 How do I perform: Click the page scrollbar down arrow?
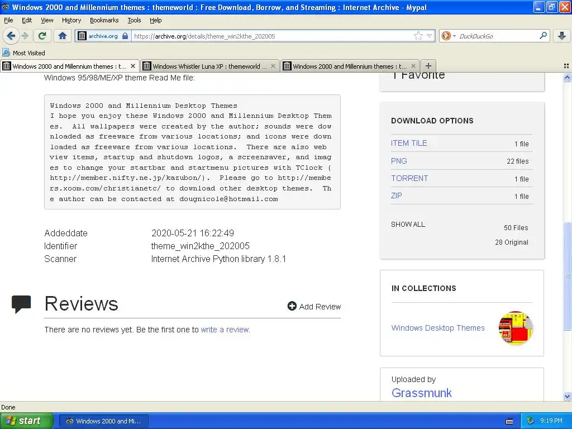coord(567,396)
